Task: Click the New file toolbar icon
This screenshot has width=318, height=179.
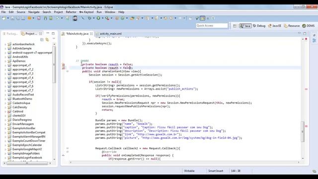Action: 4,18
